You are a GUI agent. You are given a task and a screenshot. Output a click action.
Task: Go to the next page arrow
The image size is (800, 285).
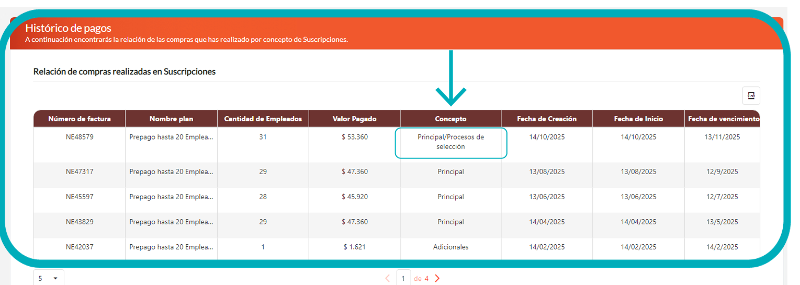tap(437, 278)
